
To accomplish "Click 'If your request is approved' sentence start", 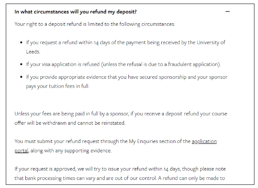I will click(x=45, y=169).
